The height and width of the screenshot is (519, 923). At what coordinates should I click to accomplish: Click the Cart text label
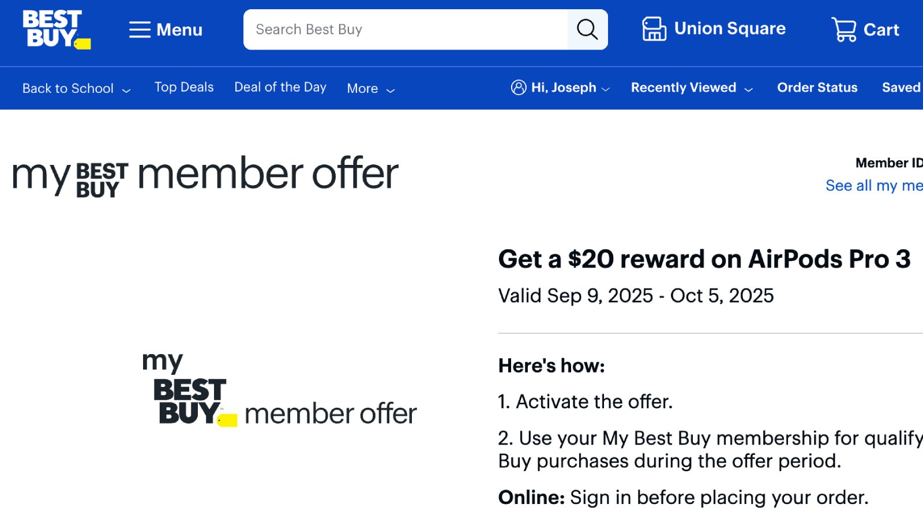pyautogui.click(x=881, y=30)
